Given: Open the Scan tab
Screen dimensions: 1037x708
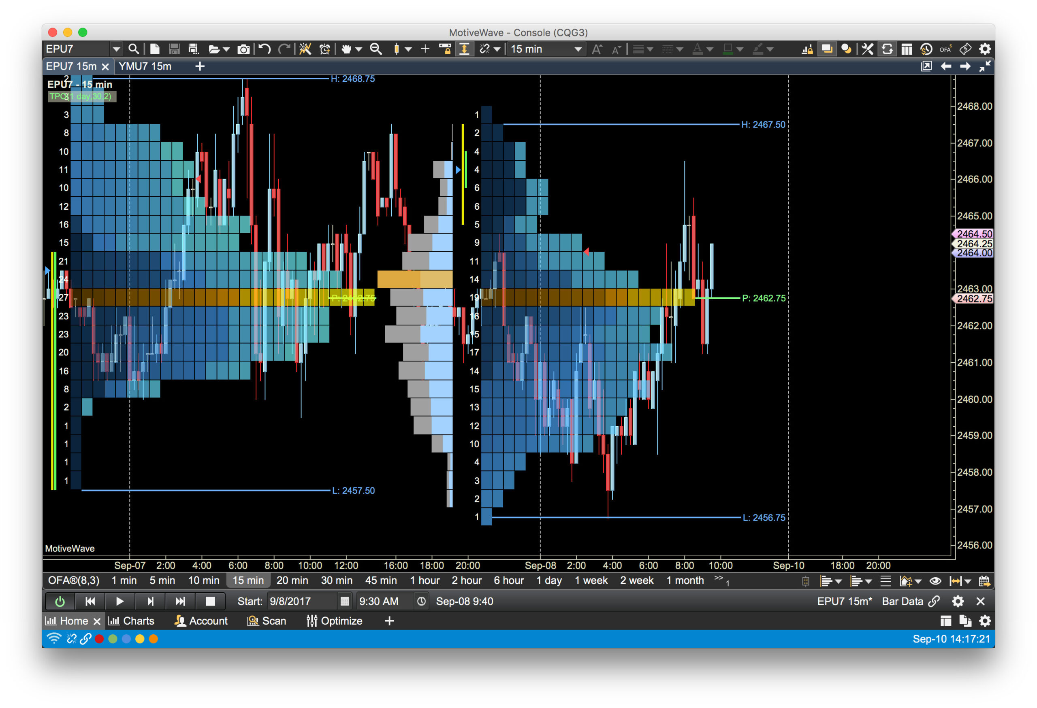Looking at the screenshot, I should pos(267,621).
